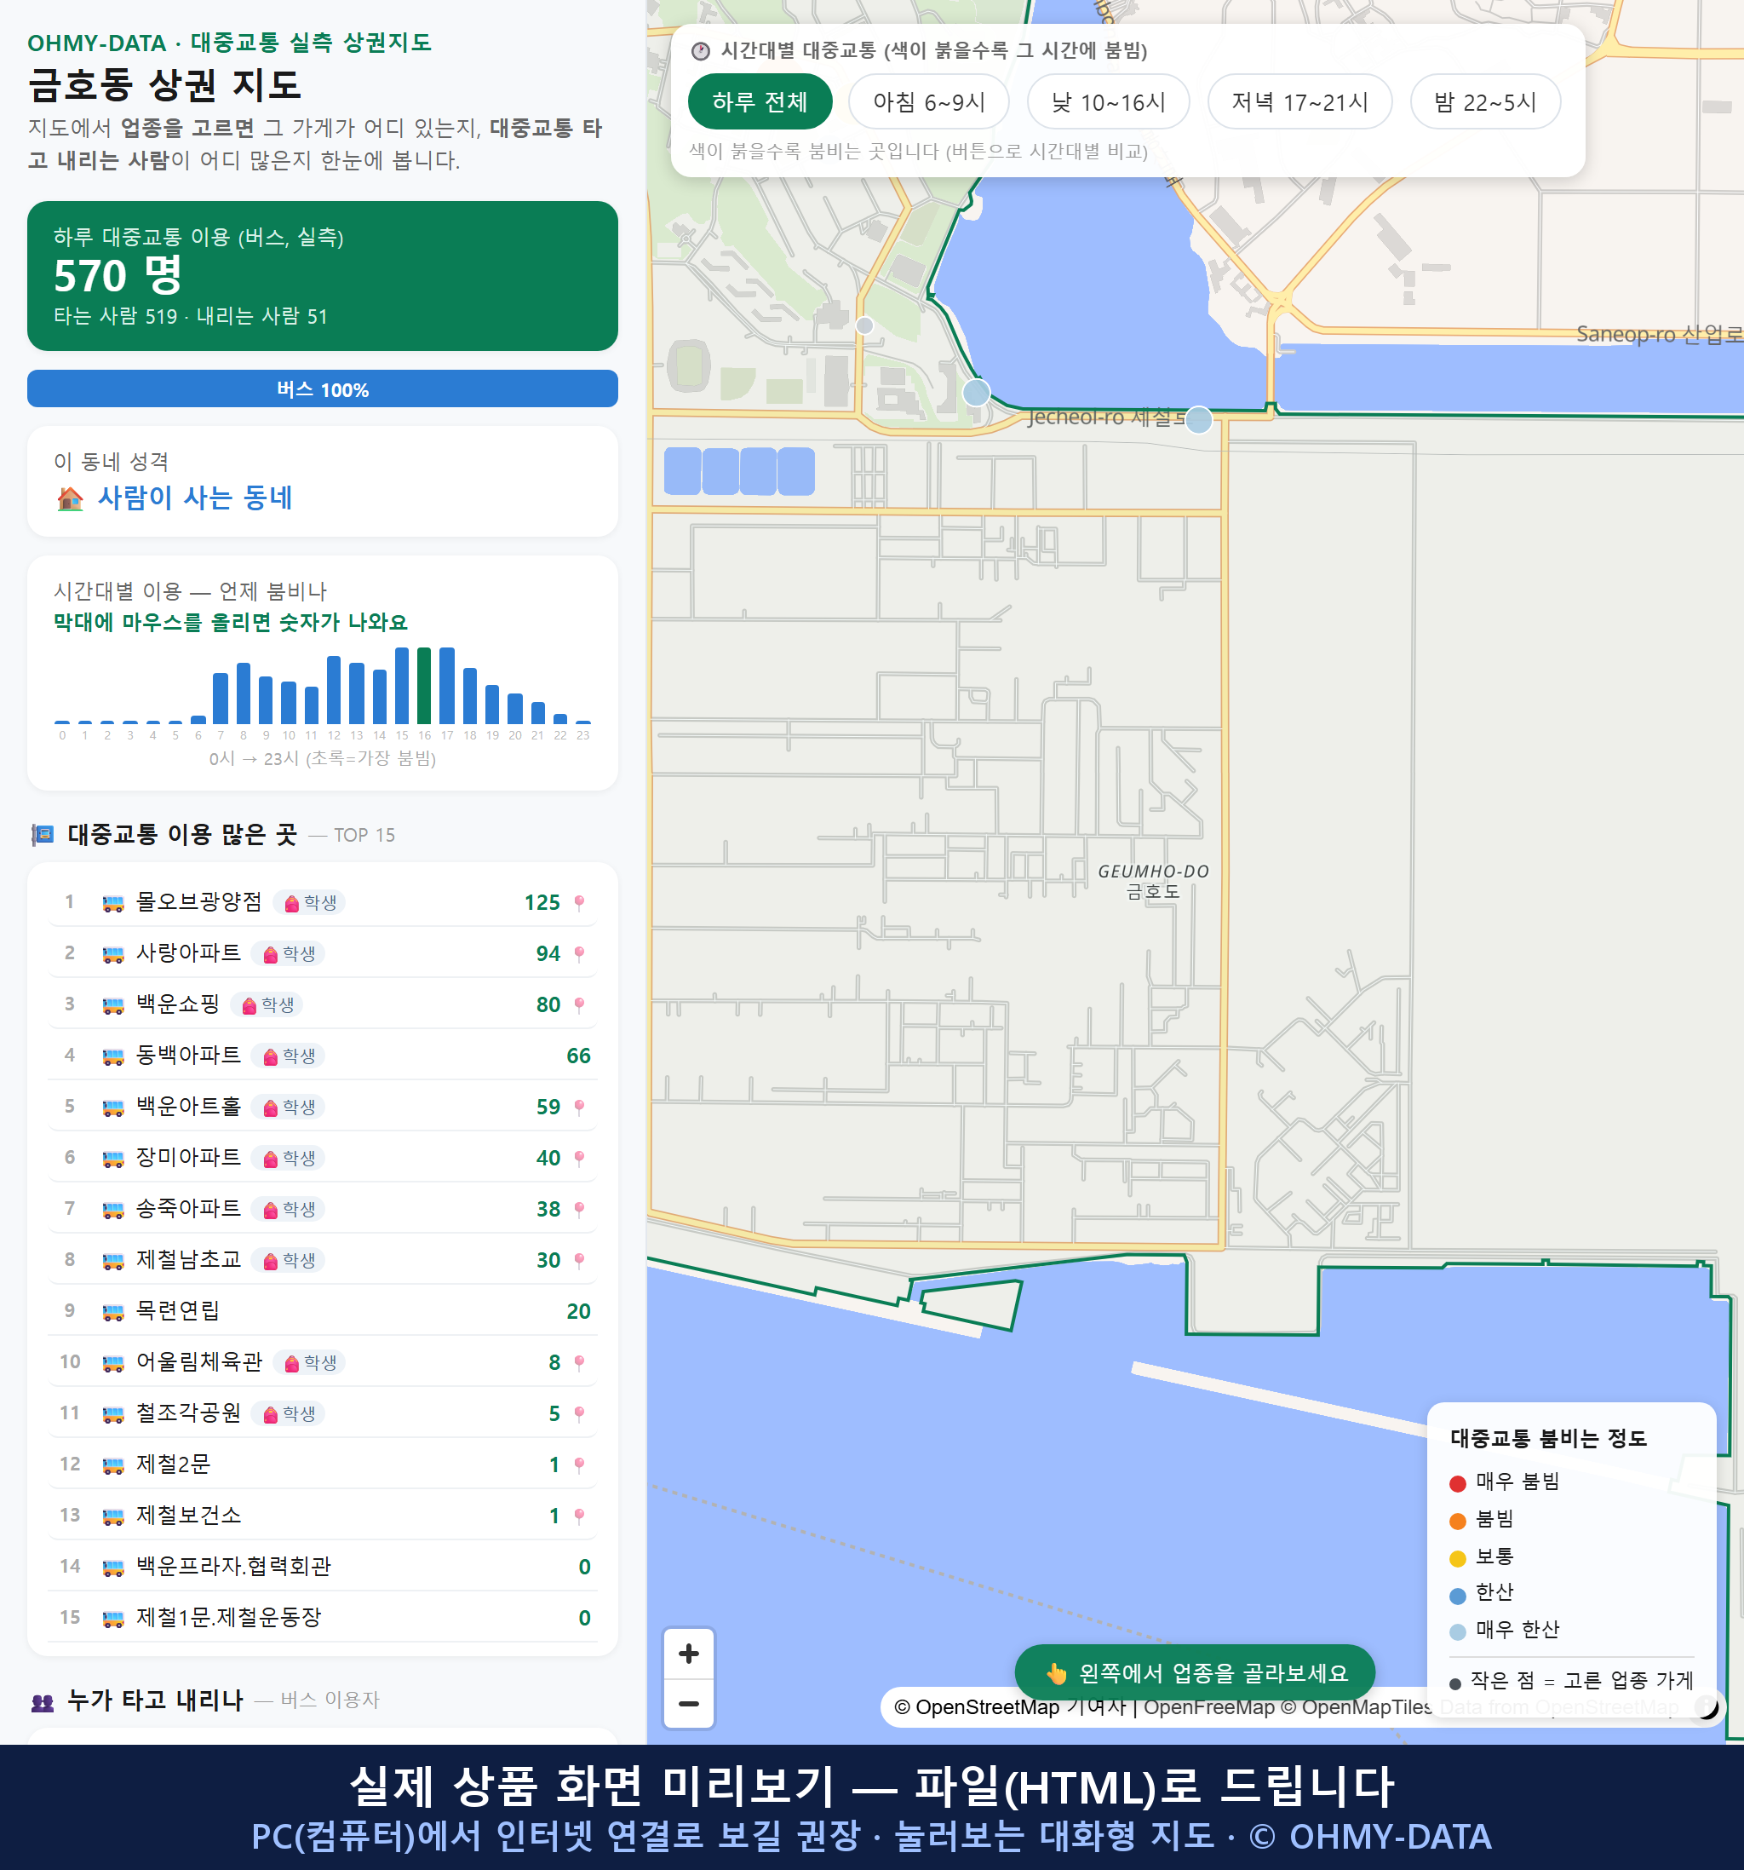Click the orange 붐빔 legend dot
Viewport: 1744px width, 1870px height.
[1457, 1521]
